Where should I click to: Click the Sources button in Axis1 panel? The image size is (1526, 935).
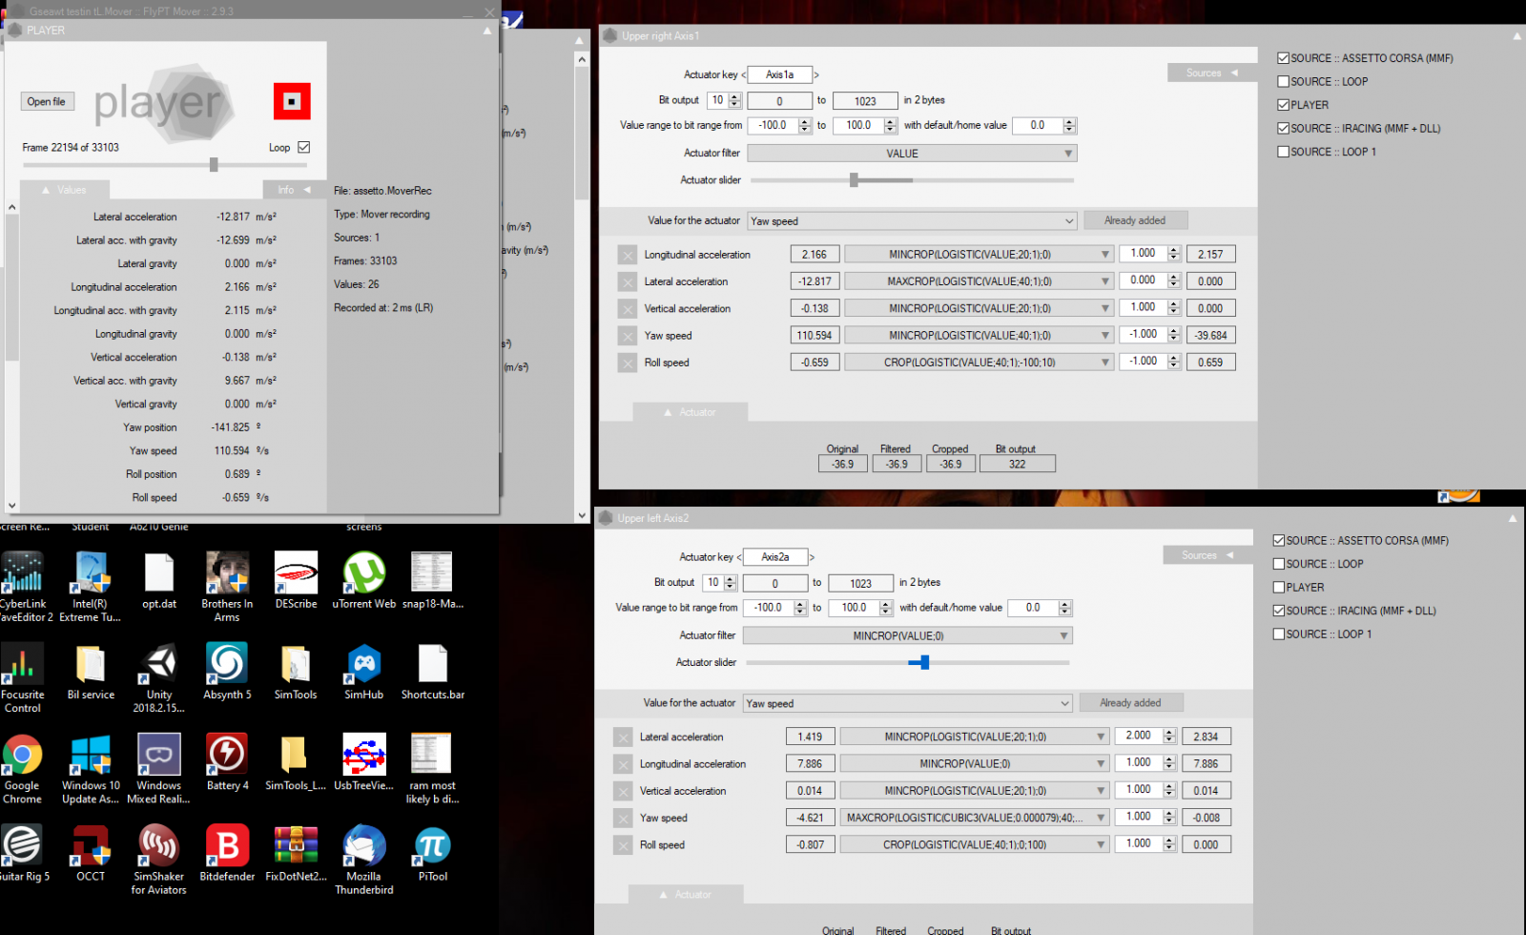click(1211, 73)
